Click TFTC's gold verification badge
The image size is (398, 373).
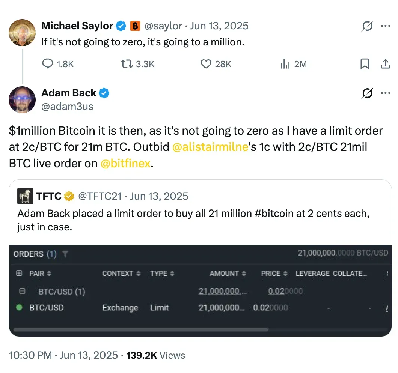click(69, 196)
